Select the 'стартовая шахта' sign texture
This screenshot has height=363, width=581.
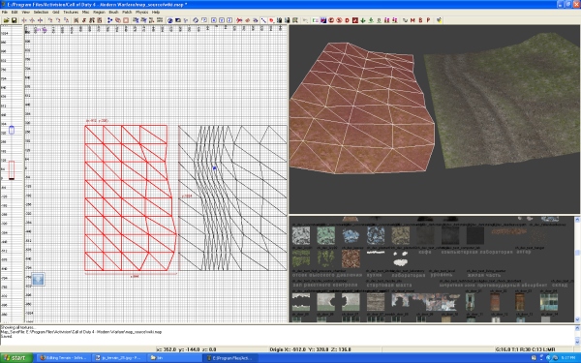pos(389,285)
